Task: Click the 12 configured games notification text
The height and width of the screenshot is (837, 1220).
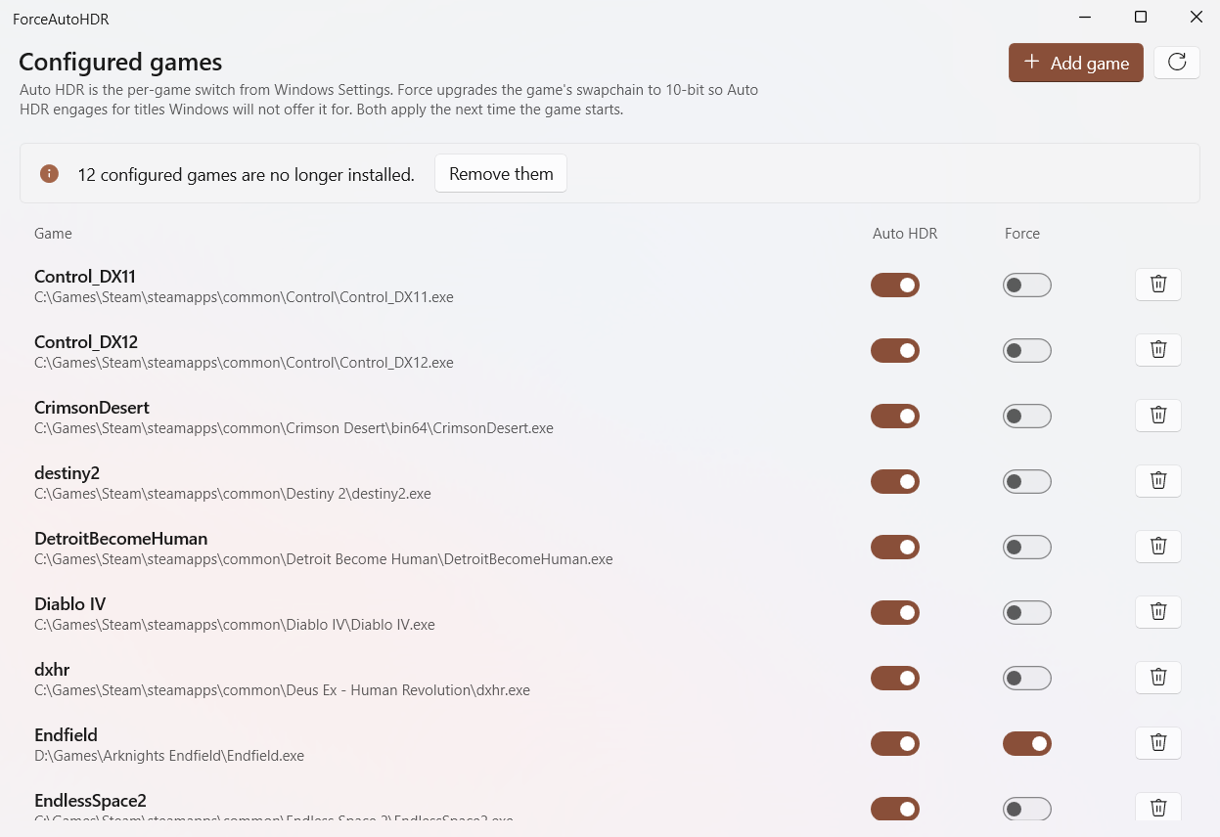Action: 247,175
